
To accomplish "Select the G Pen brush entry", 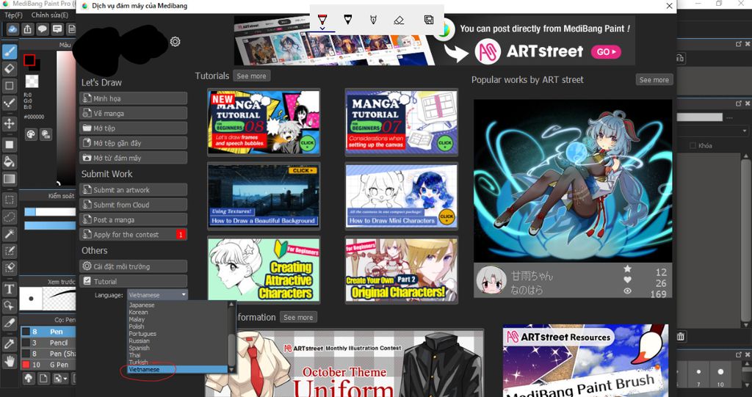I will [x=58, y=365].
